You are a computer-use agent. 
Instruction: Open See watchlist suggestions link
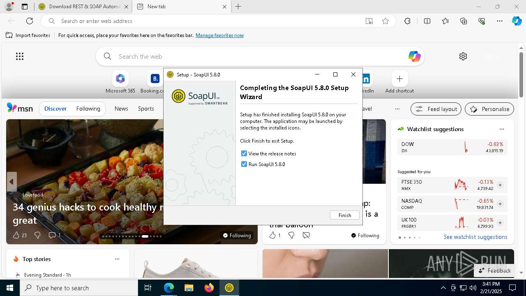(x=475, y=237)
